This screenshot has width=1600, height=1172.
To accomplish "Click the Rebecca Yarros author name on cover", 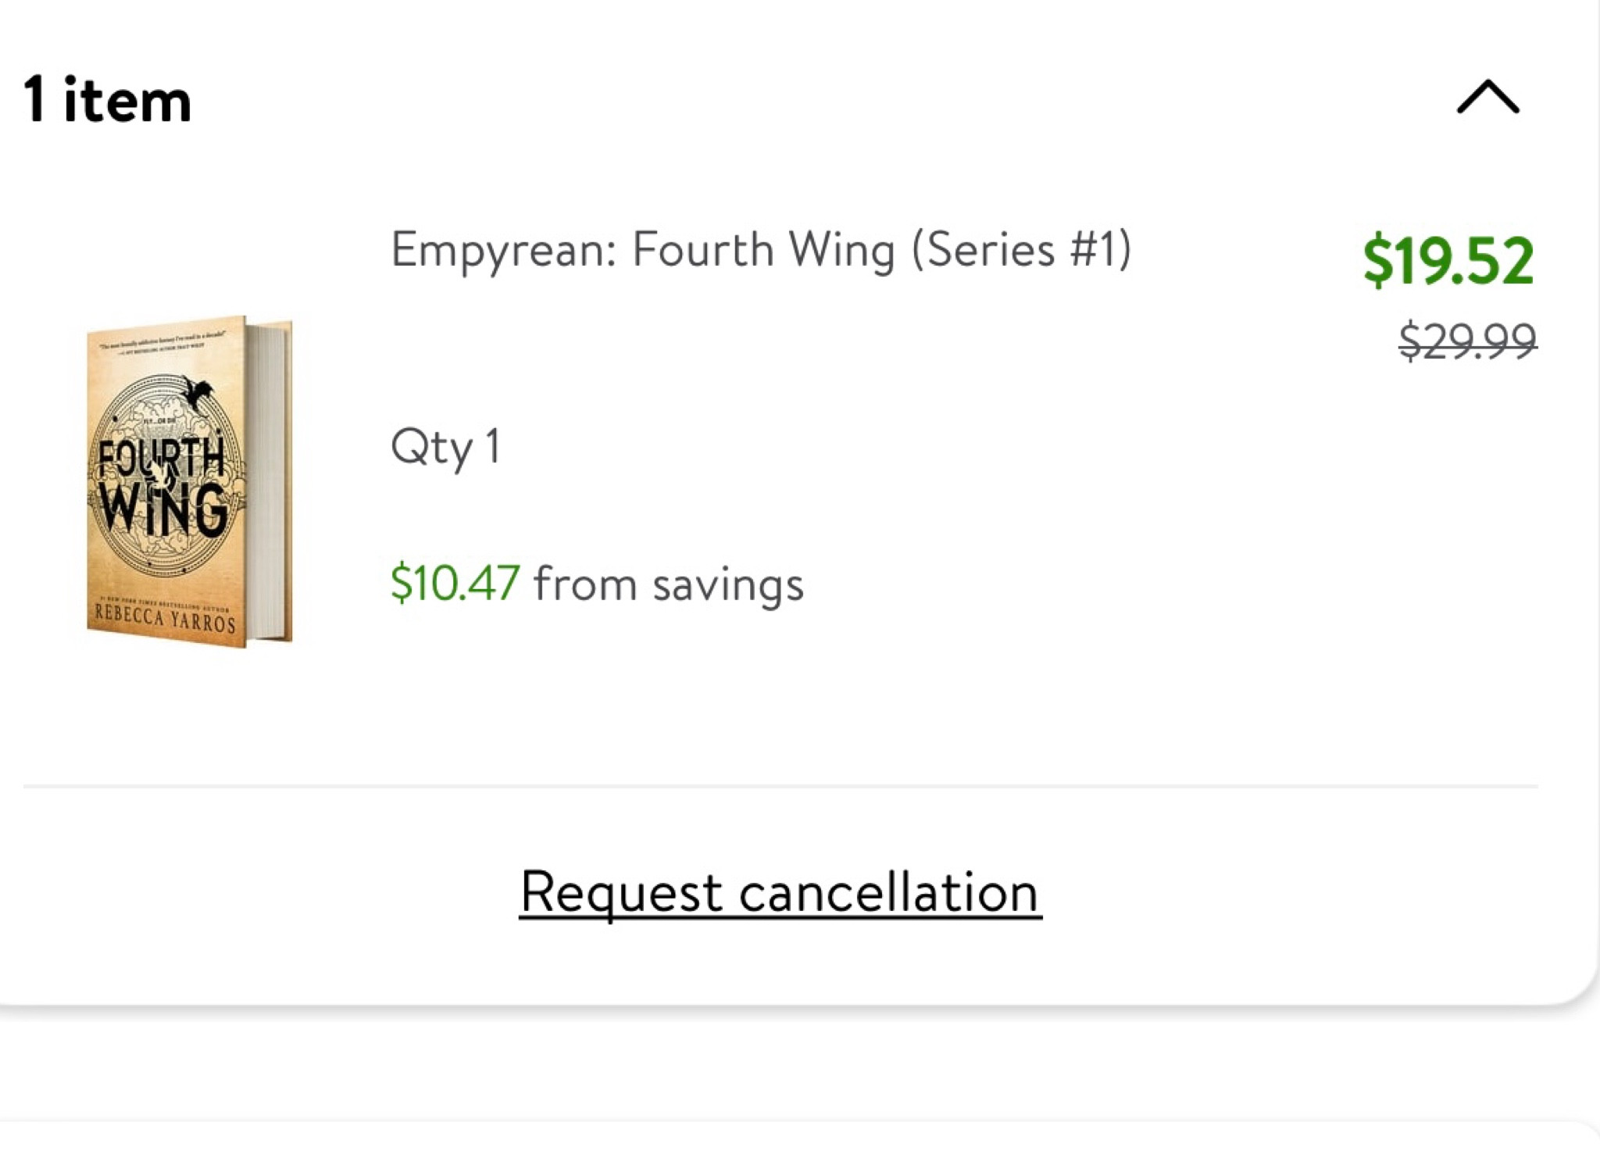I will coord(165,620).
